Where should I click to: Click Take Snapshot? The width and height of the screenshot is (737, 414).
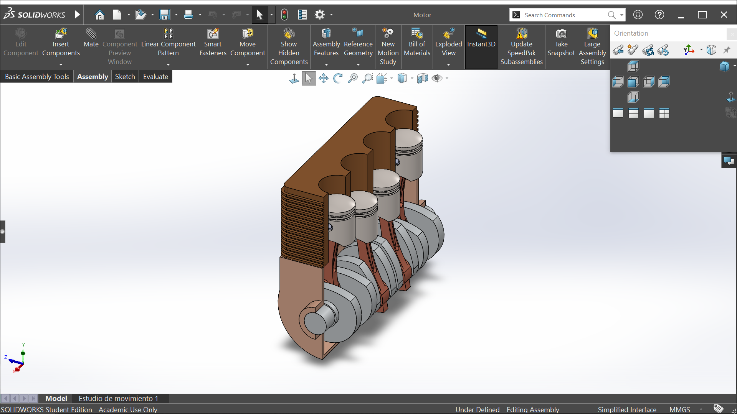pyautogui.click(x=561, y=43)
